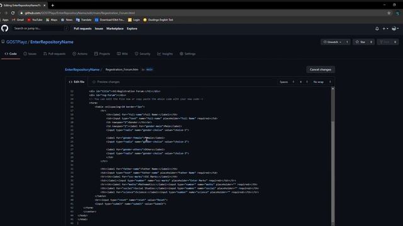
Task: Switch to the repository Issues tab
Action: (30, 54)
